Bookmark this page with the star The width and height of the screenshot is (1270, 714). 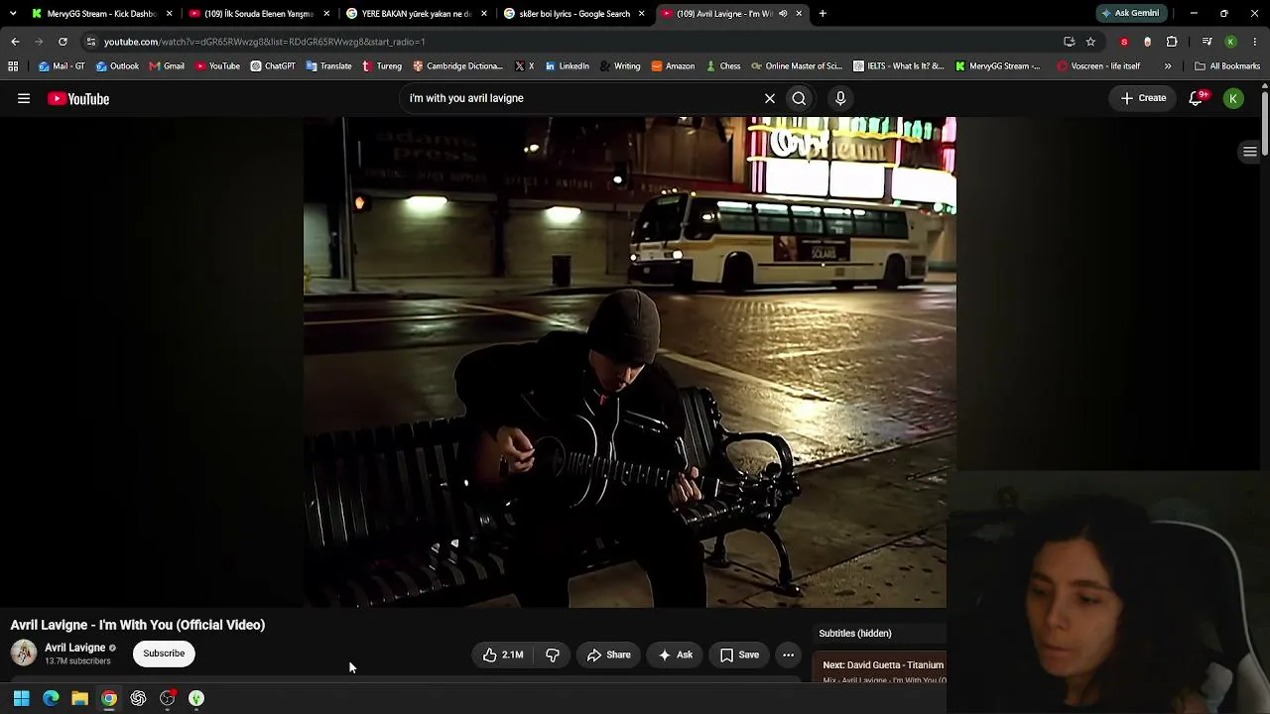tap(1090, 42)
